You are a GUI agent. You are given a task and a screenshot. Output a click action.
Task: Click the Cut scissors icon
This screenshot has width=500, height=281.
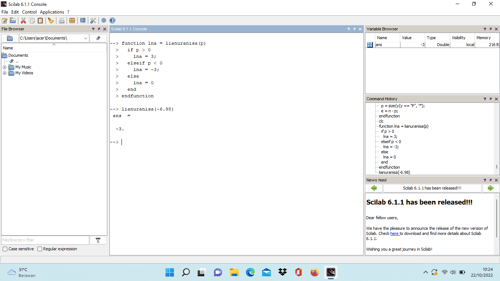click(x=23, y=20)
